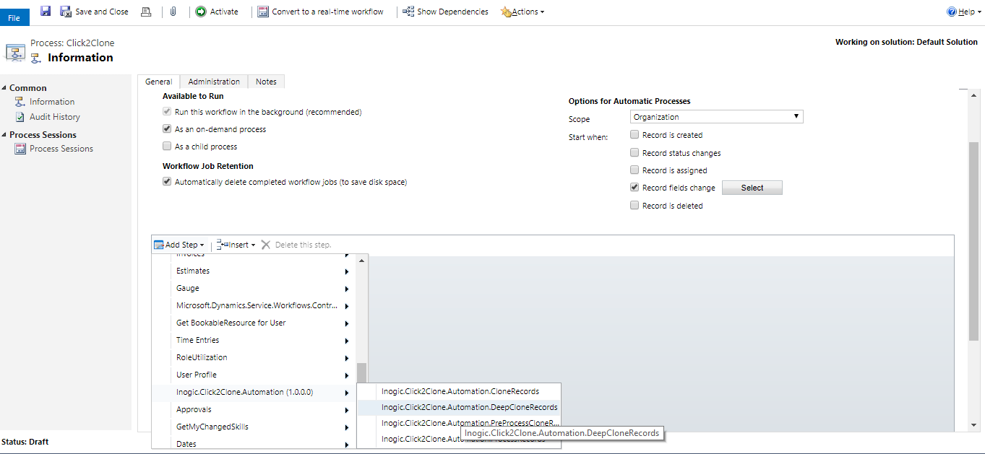The height and width of the screenshot is (454, 985).
Task: Switch to the Administration tab
Action: coord(214,82)
